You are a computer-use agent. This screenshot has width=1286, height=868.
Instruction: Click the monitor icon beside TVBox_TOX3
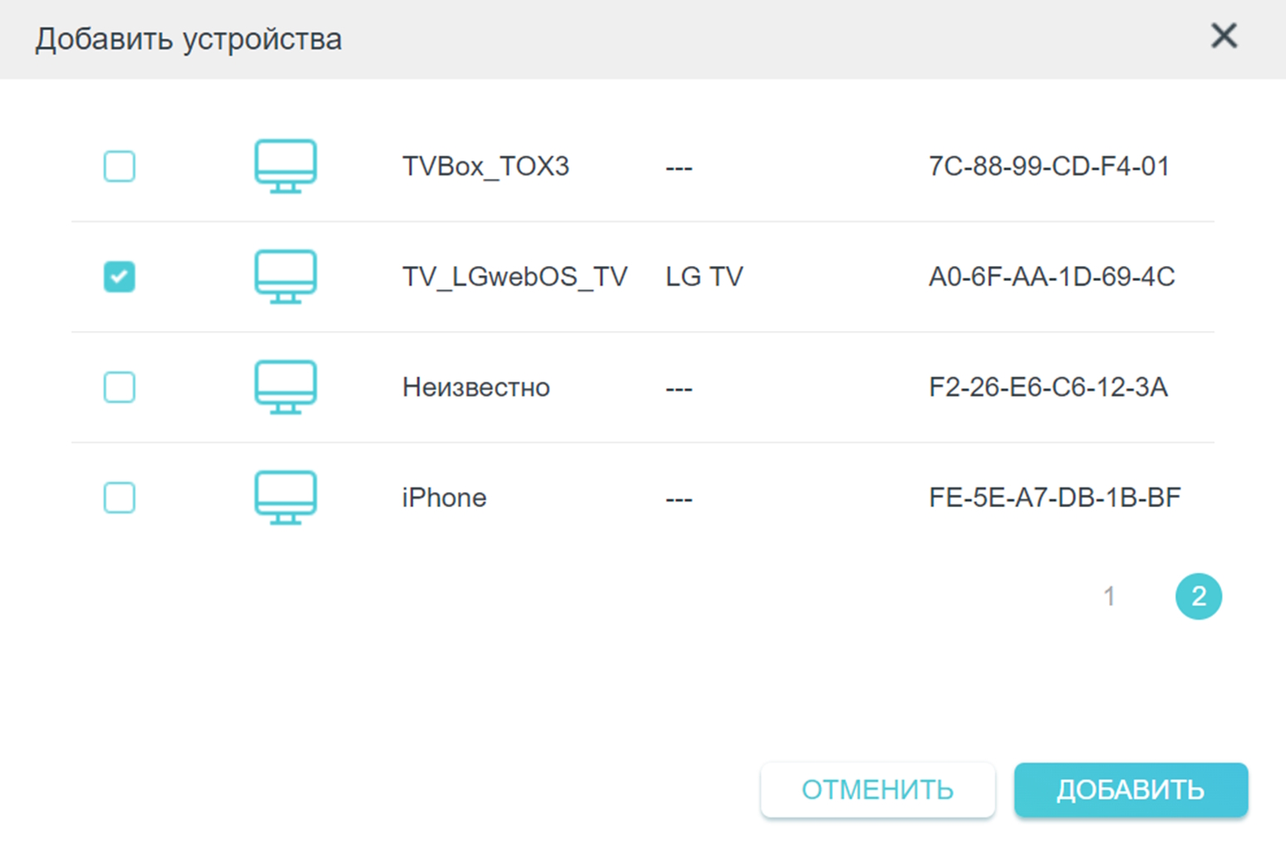coord(285,166)
